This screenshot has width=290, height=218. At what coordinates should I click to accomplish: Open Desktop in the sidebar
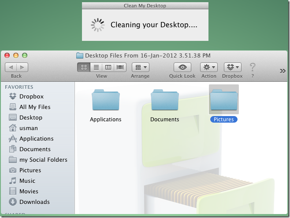[37, 117]
